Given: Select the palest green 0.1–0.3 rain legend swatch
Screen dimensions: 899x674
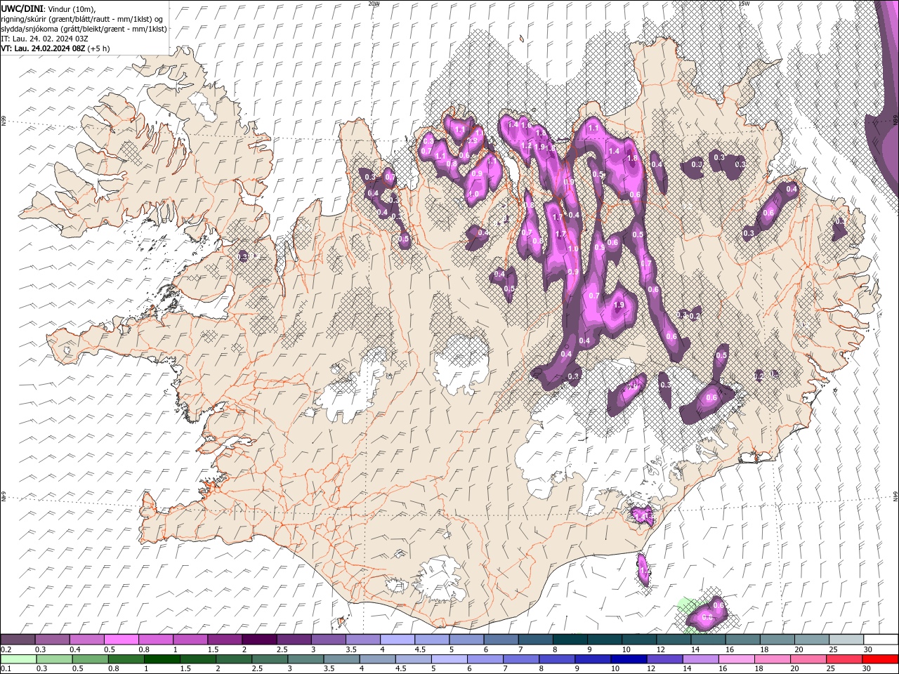Looking at the screenshot, I should [x=18, y=659].
